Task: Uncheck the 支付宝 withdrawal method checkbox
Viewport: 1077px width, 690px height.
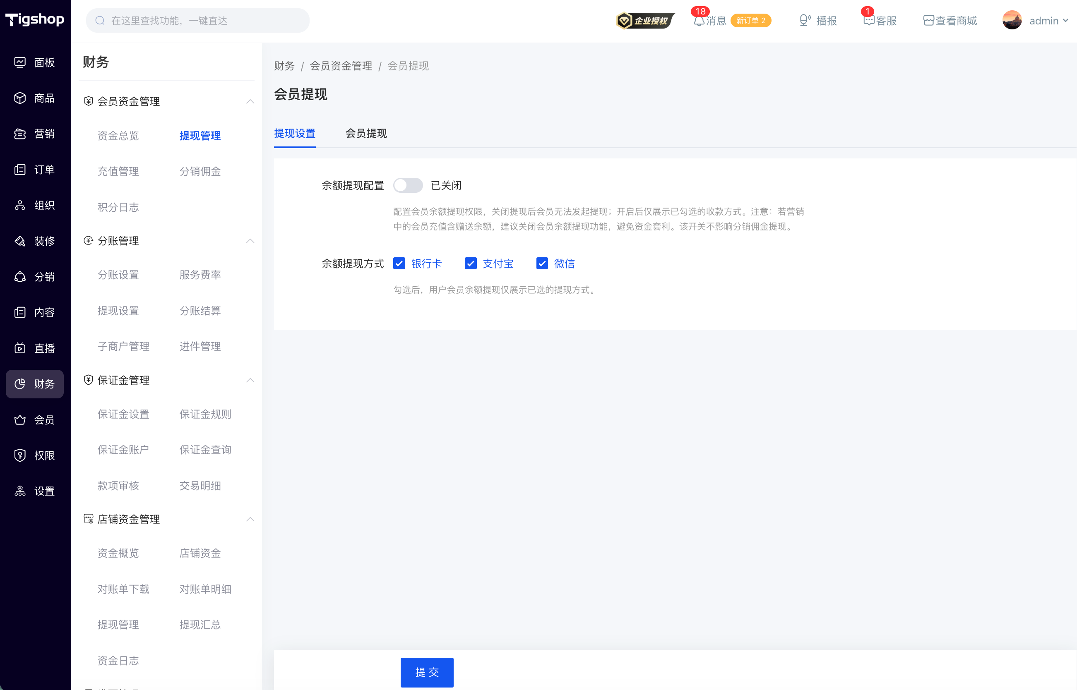Action: [x=470, y=264]
